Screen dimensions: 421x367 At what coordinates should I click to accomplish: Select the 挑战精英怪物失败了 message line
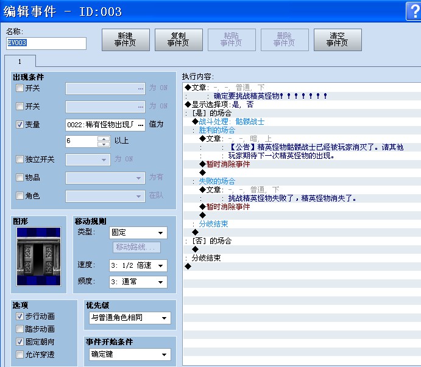click(x=292, y=198)
